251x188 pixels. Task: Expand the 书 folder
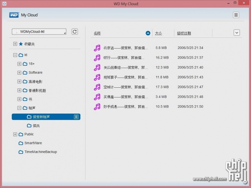[19, 99]
